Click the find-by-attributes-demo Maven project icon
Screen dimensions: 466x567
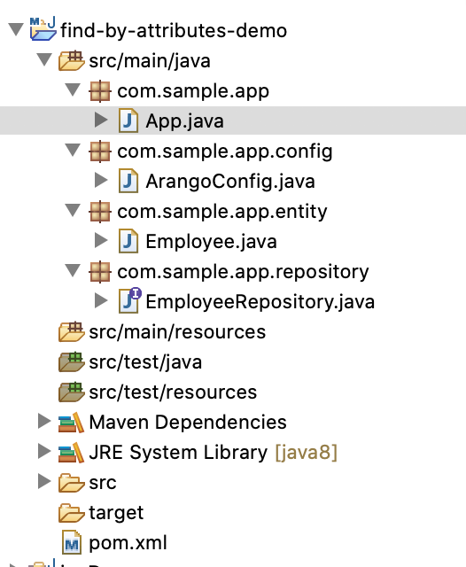43,29
